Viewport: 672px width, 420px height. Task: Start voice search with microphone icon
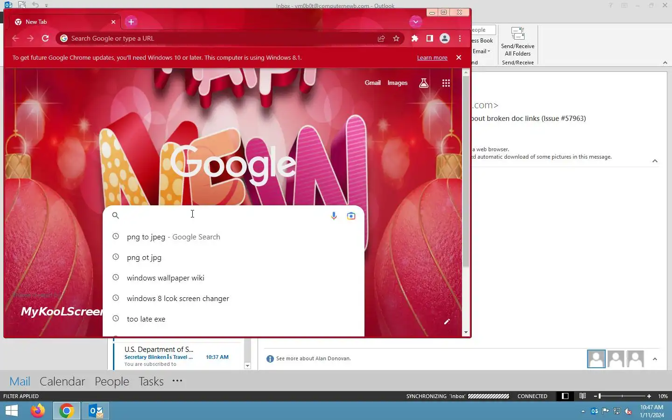coord(334,216)
